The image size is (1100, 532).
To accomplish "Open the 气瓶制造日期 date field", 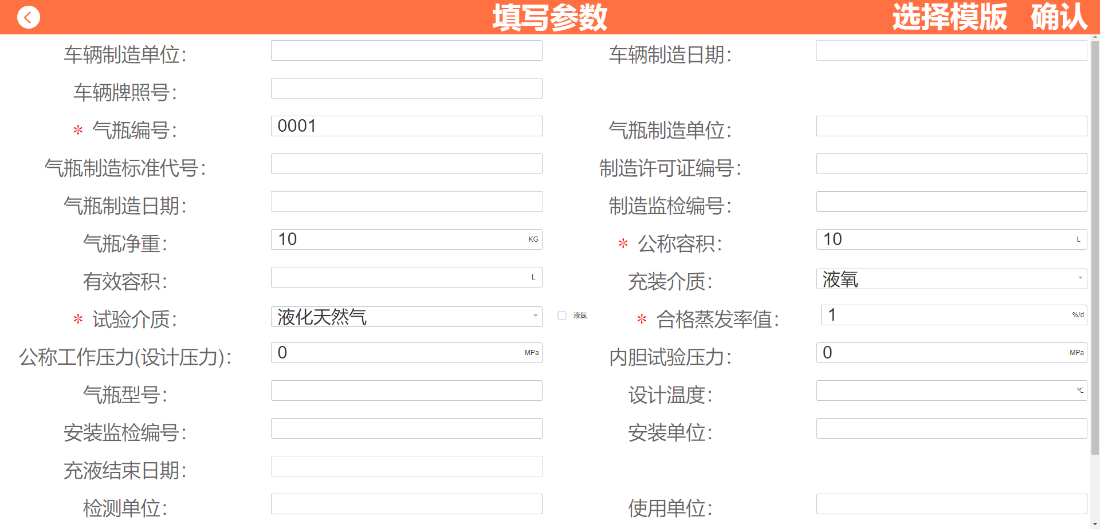I will [x=407, y=202].
